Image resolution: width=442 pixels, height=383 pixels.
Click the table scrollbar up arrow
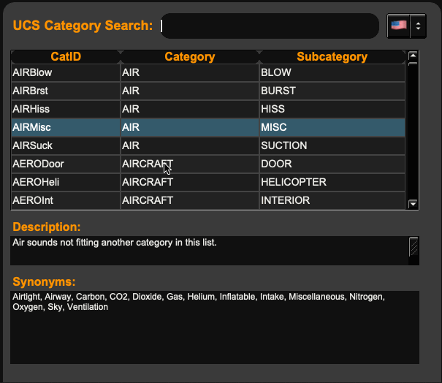tap(413, 56)
